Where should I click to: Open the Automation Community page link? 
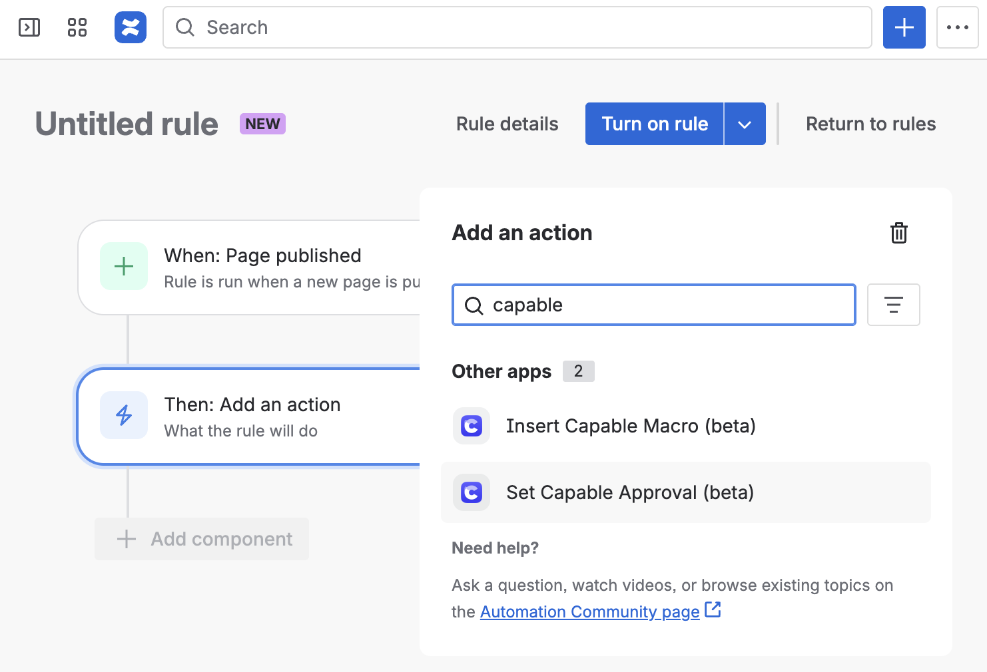(x=589, y=611)
